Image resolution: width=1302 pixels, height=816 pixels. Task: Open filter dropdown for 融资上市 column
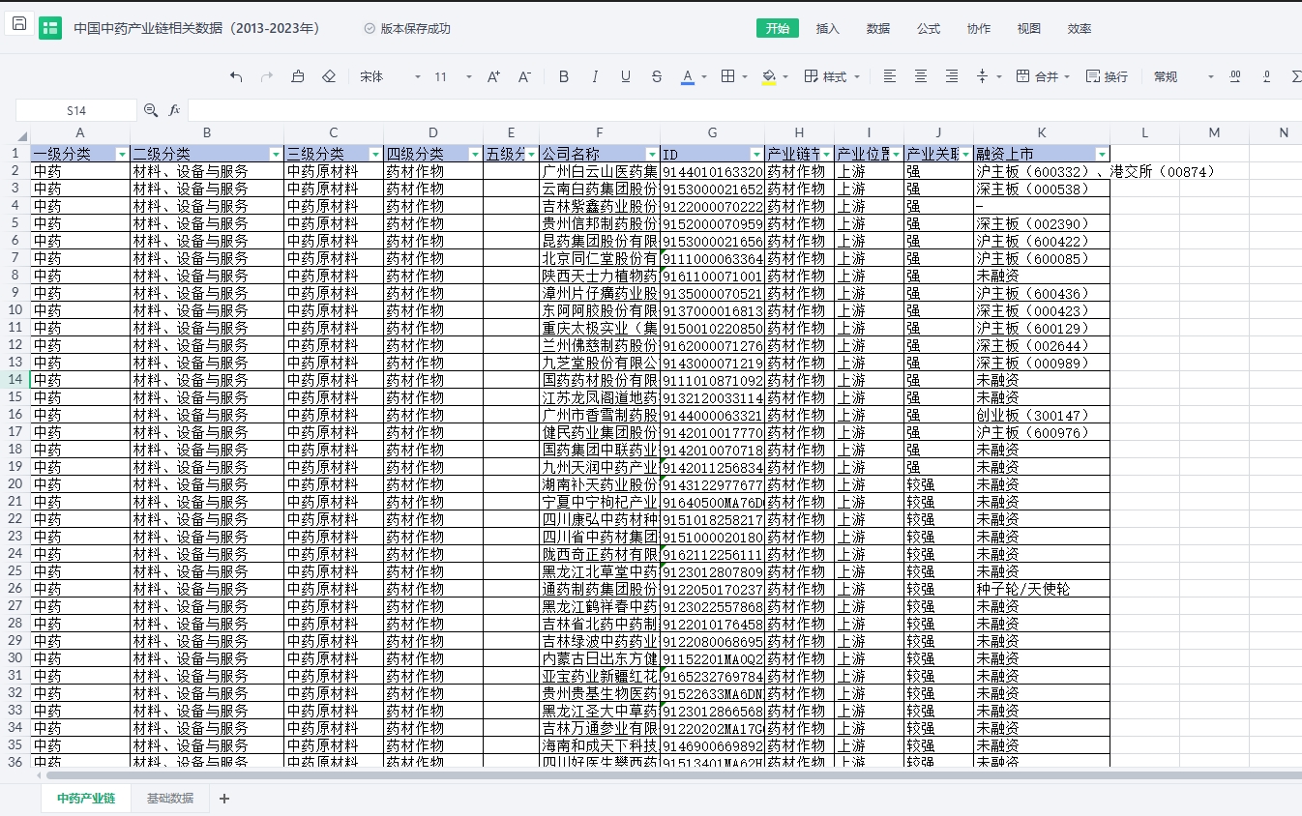tap(1102, 155)
